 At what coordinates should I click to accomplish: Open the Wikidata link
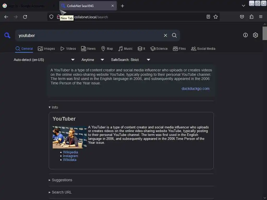pos(70,160)
